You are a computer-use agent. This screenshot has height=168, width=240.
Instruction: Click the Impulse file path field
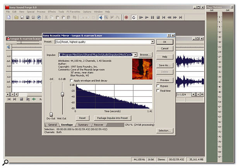tap(96, 55)
